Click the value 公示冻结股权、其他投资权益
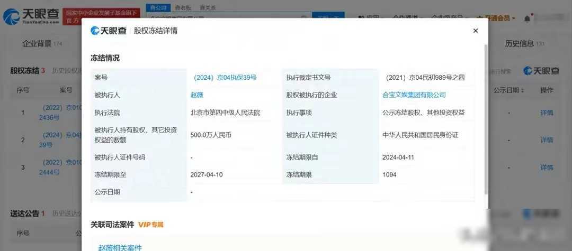 pyautogui.click(x=424, y=113)
